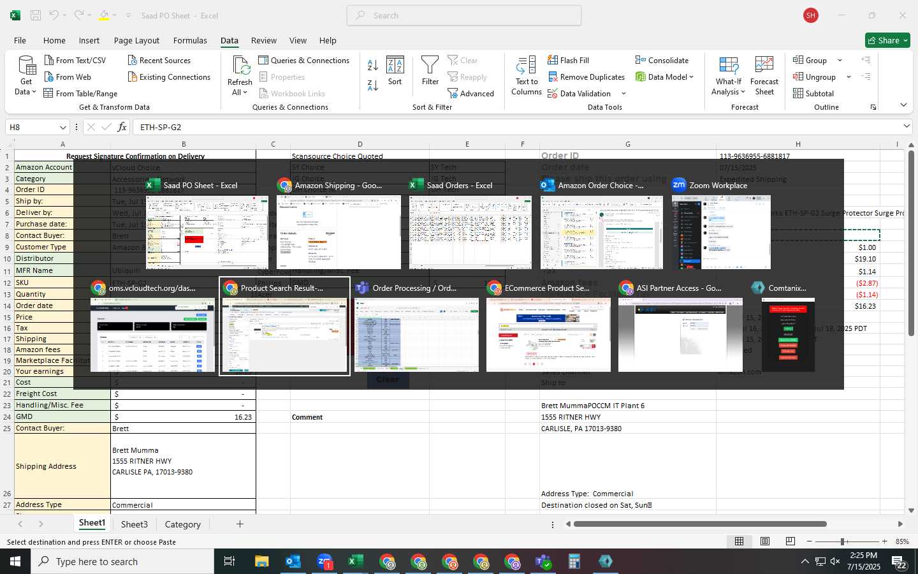Click Advanced filter option
Screen dimensions: 918x574
point(470,93)
